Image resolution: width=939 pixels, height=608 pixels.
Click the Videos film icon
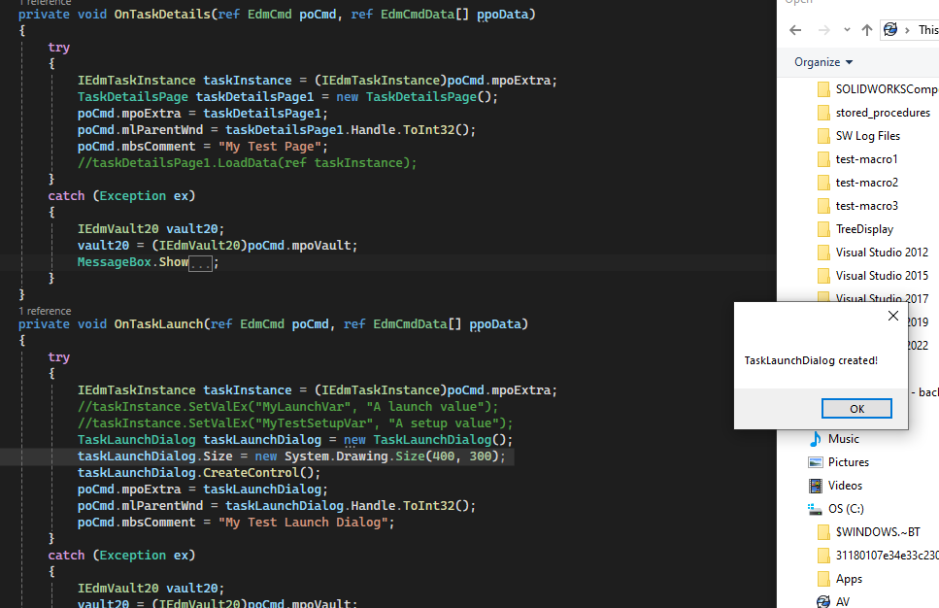point(815,486)
